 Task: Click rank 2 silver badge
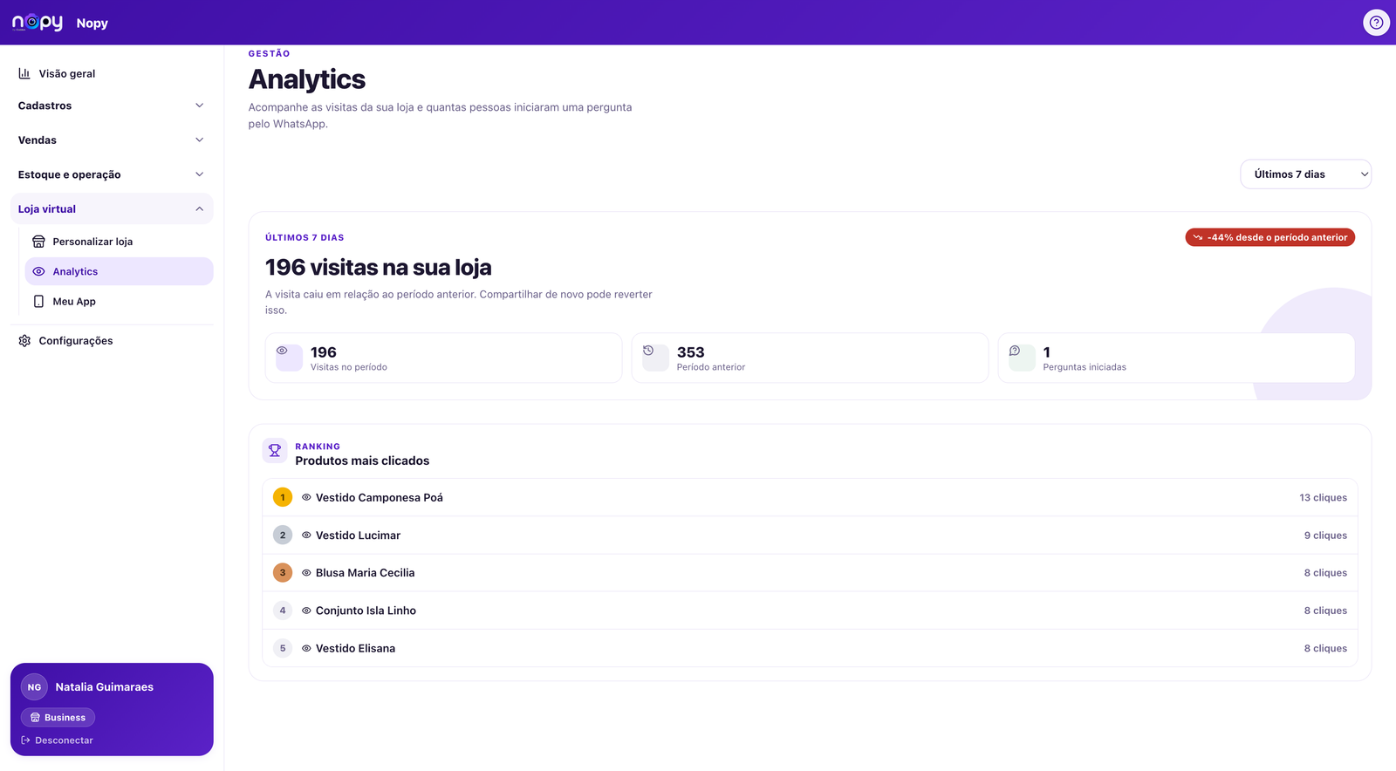click(283, 536)
